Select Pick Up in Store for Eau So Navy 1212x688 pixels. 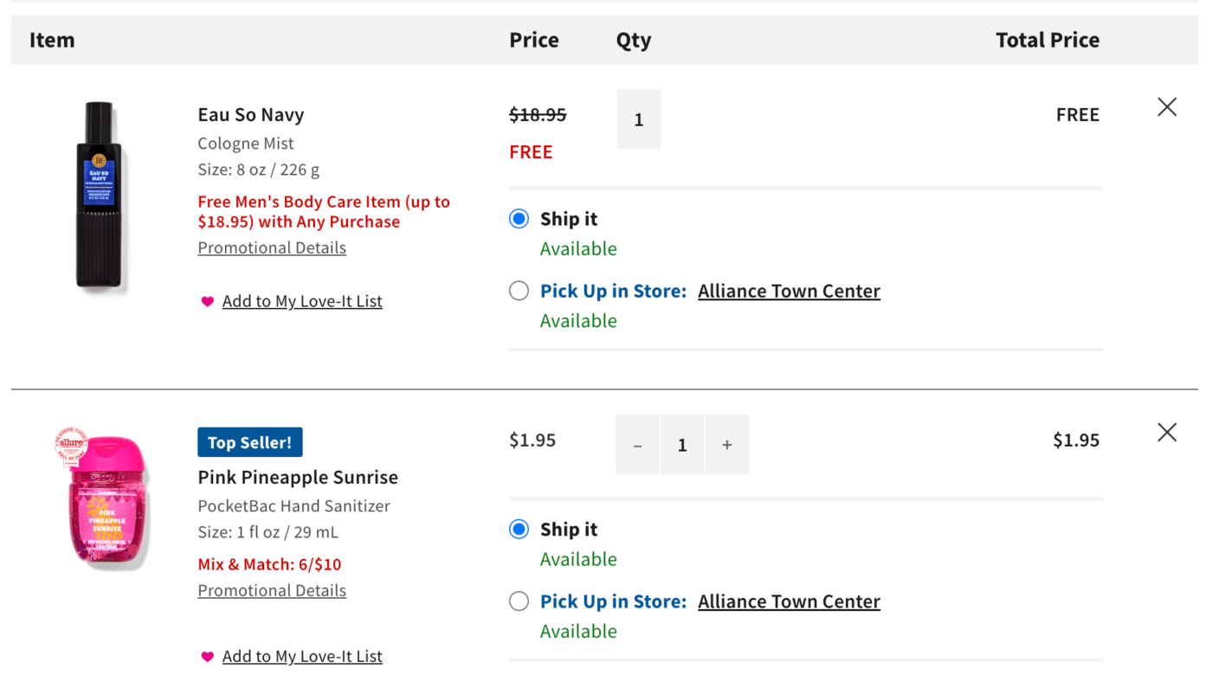(518, 290)
